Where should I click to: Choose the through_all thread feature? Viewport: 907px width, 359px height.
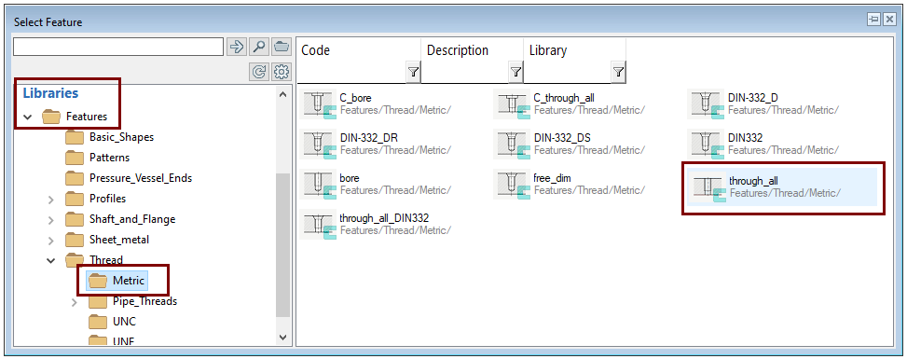[782, 187]
